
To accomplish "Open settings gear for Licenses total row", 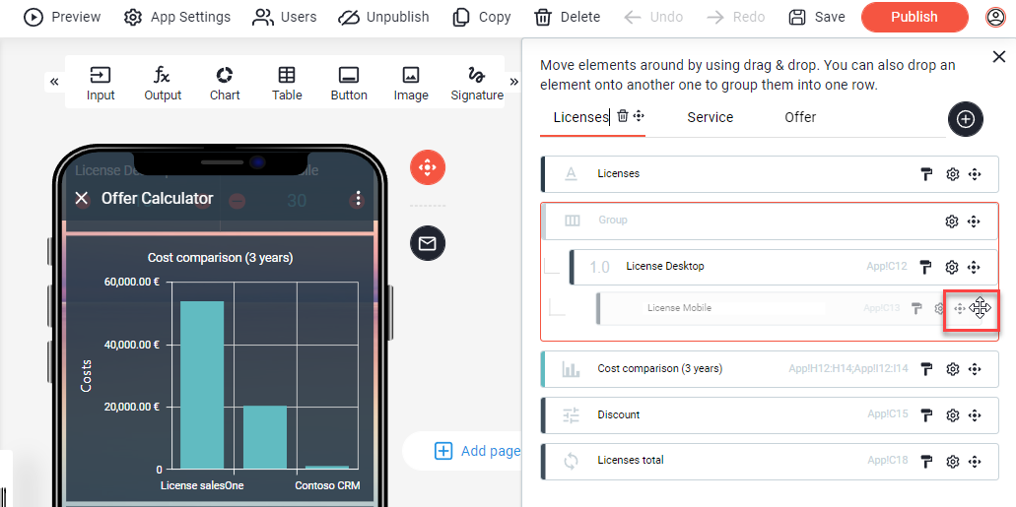I will click(952, 461).
